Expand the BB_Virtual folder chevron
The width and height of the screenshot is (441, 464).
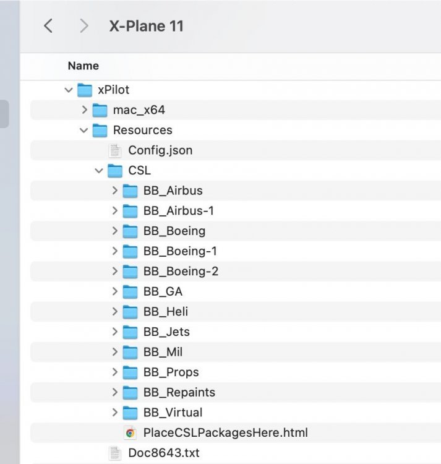pyautogui.click(x=115, y=412)
